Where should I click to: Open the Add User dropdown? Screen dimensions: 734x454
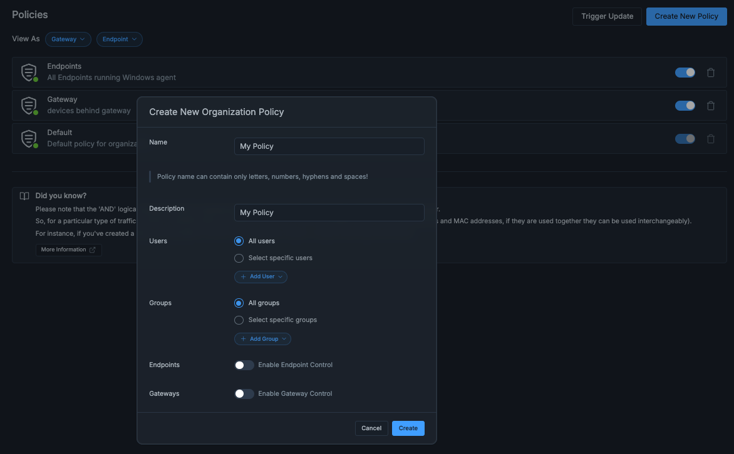click(x=261, y=276)
